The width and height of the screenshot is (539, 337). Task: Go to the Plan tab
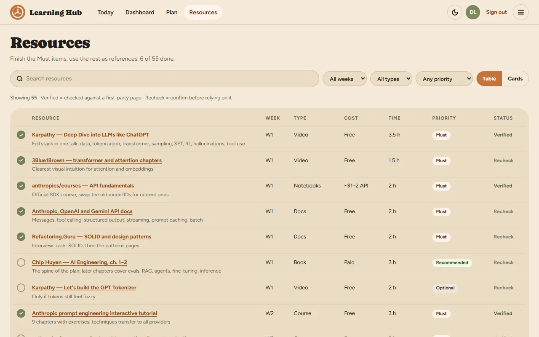click(x=172, y=12)
